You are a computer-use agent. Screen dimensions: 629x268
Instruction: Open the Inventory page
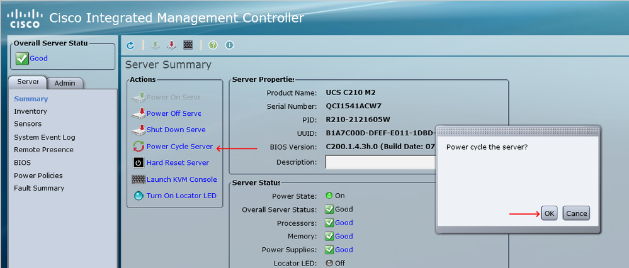(30, 111)
